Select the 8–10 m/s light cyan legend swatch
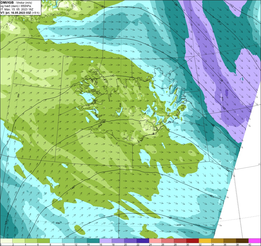Viewport: 261px width, 246px height. [56, 241]
